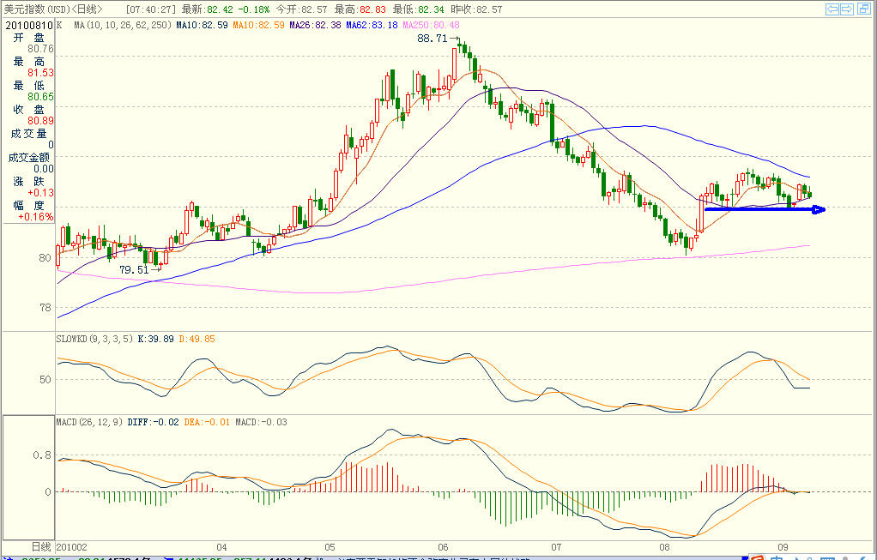The image size is (877, 560).
Task: Click the -0.18% change value
Action: 253,9
